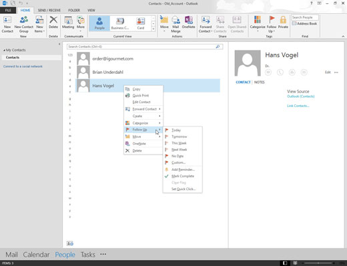Choose Quick Print in context menu

pos(143,96)
